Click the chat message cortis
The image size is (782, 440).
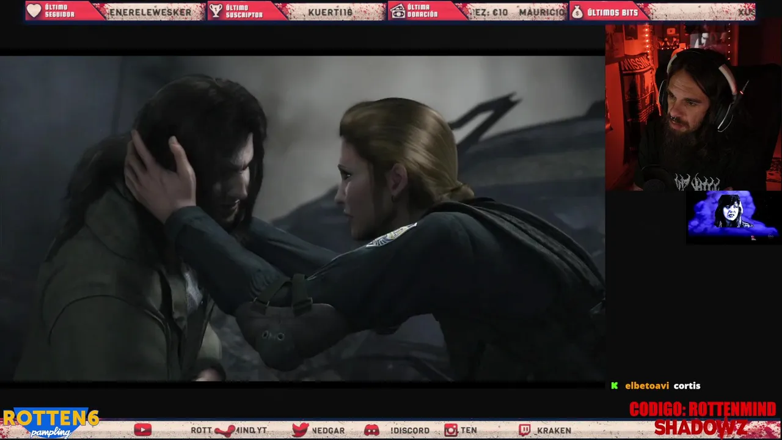(687, 386)
